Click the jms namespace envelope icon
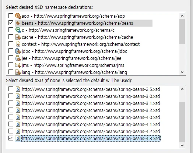This screenshot has height=153, width=193. coord(18,65)
